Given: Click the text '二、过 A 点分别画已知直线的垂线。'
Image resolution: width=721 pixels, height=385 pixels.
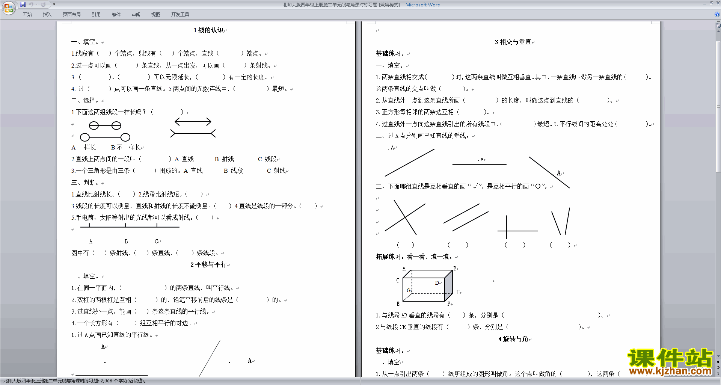Looking at the screenshot, I should pyautogui.click(x=423, y=136).
